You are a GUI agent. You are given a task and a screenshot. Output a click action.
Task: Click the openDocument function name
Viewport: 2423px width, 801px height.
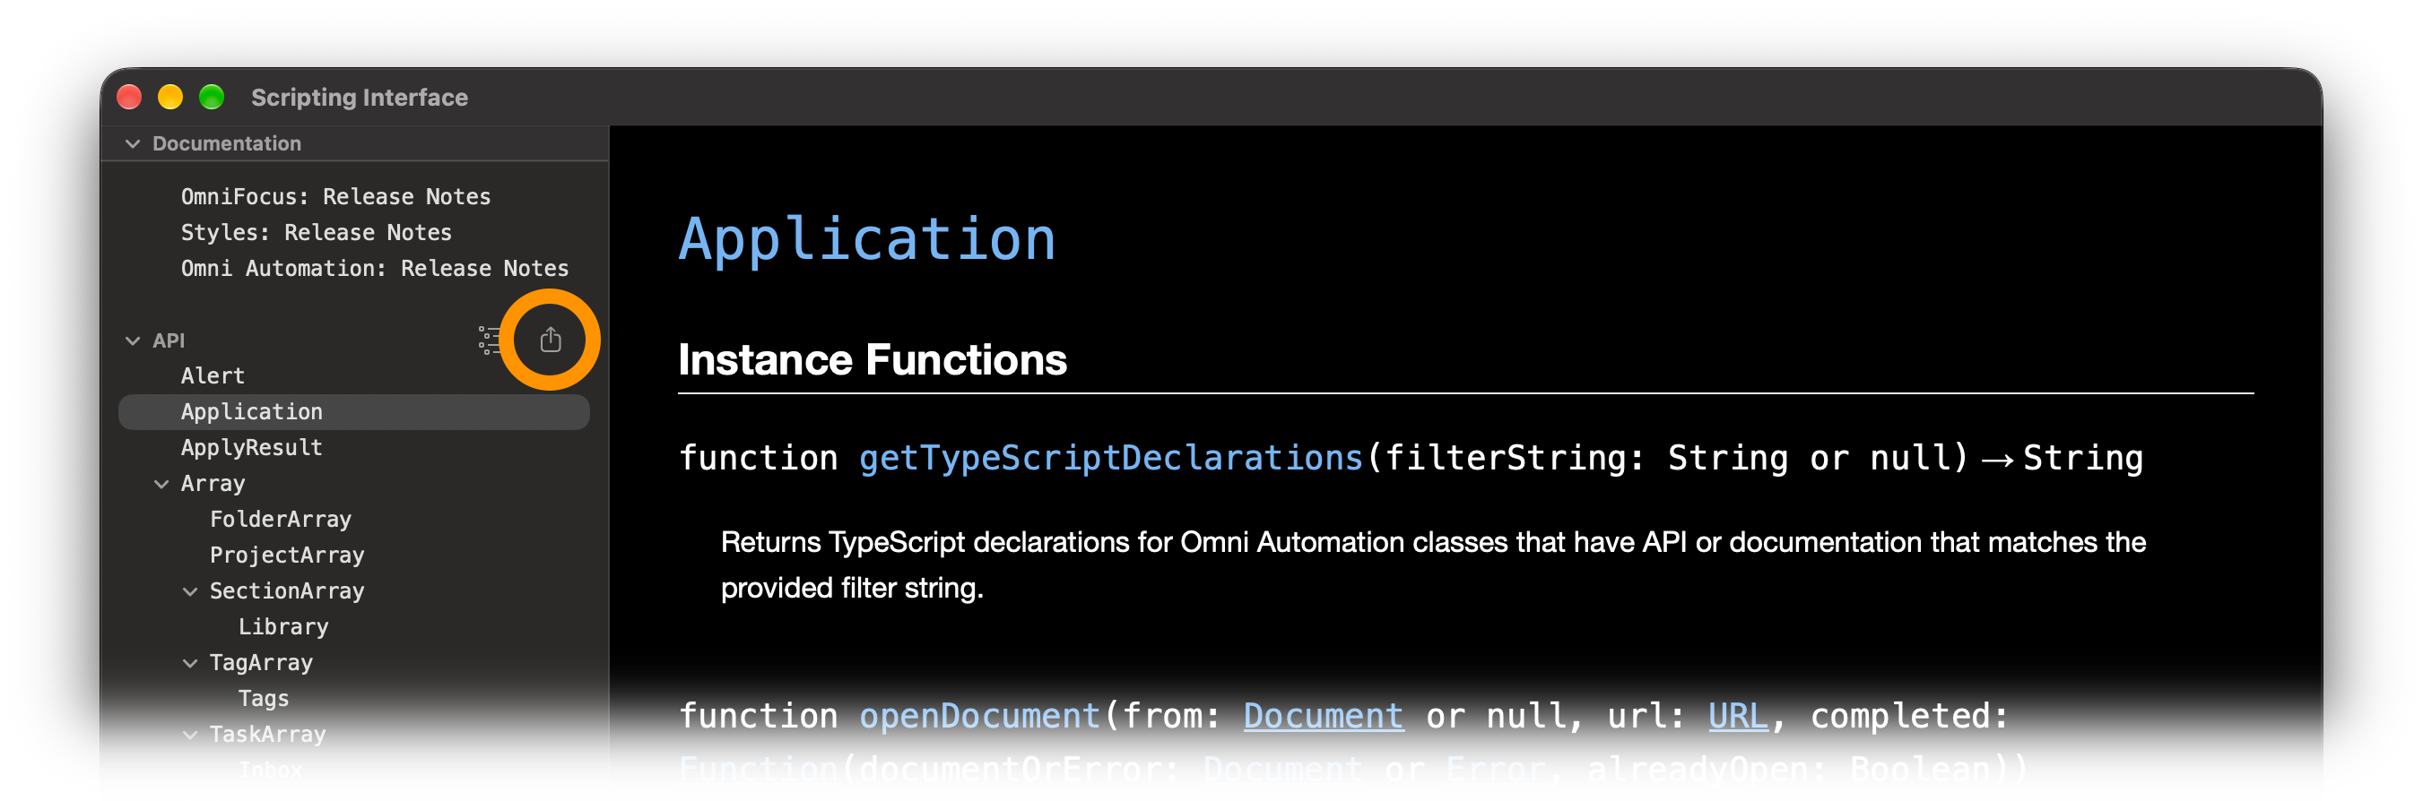979,716
